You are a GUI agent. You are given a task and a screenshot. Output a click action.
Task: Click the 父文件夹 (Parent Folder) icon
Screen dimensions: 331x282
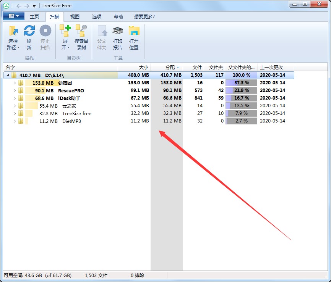pyautogui.click(x=102, y=37)
